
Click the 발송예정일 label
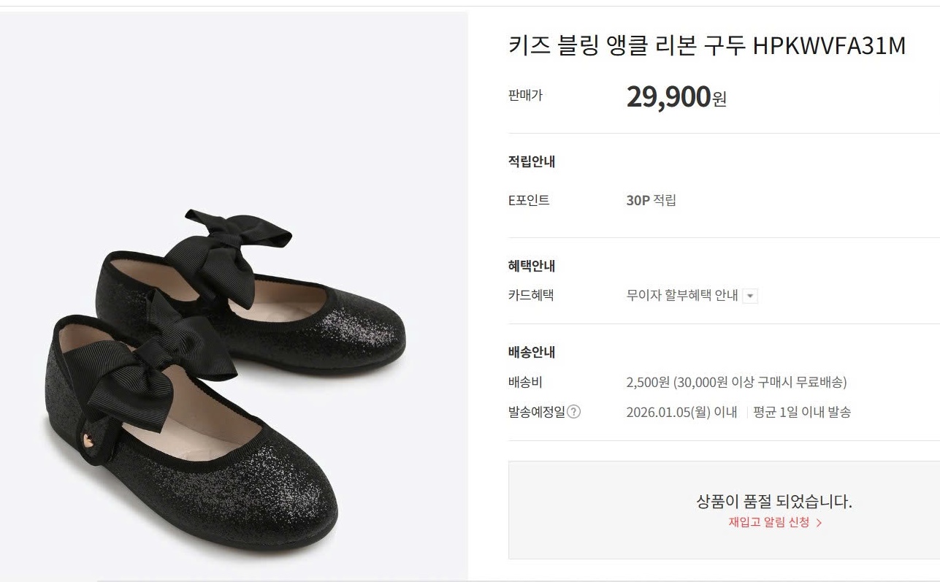pyautogui.click(x=536, y=412)
